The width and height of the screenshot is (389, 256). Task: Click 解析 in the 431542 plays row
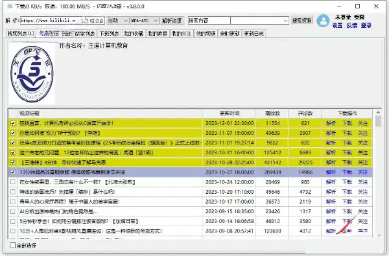coord(331,163)
